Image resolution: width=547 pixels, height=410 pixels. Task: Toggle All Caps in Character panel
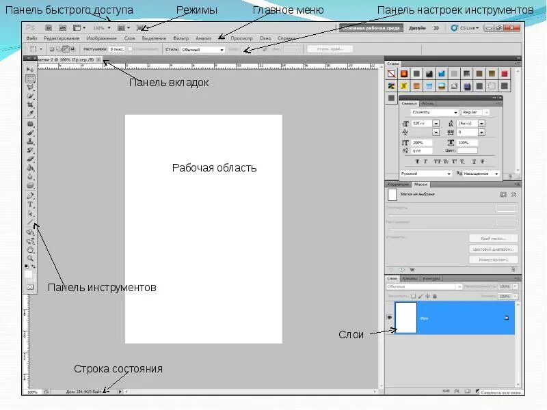click(437, 161)
